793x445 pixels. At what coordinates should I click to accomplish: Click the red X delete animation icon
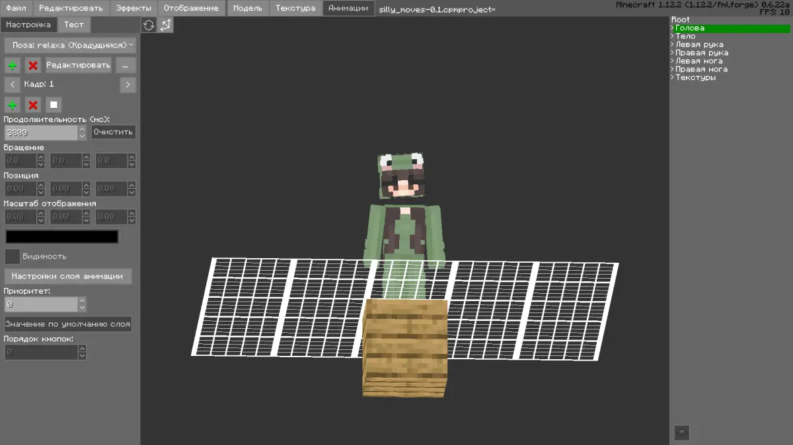(32, 65)
